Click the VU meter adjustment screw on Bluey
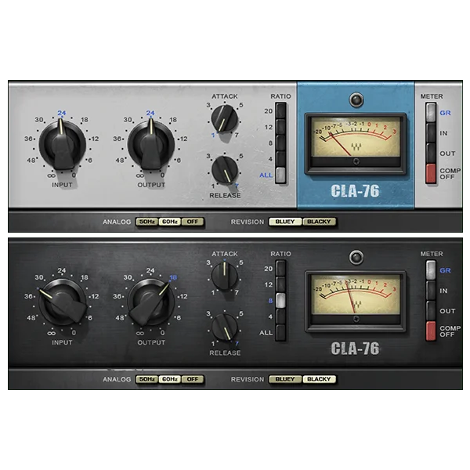The height and width of the screenshot is (470, 470). [356, 161]
